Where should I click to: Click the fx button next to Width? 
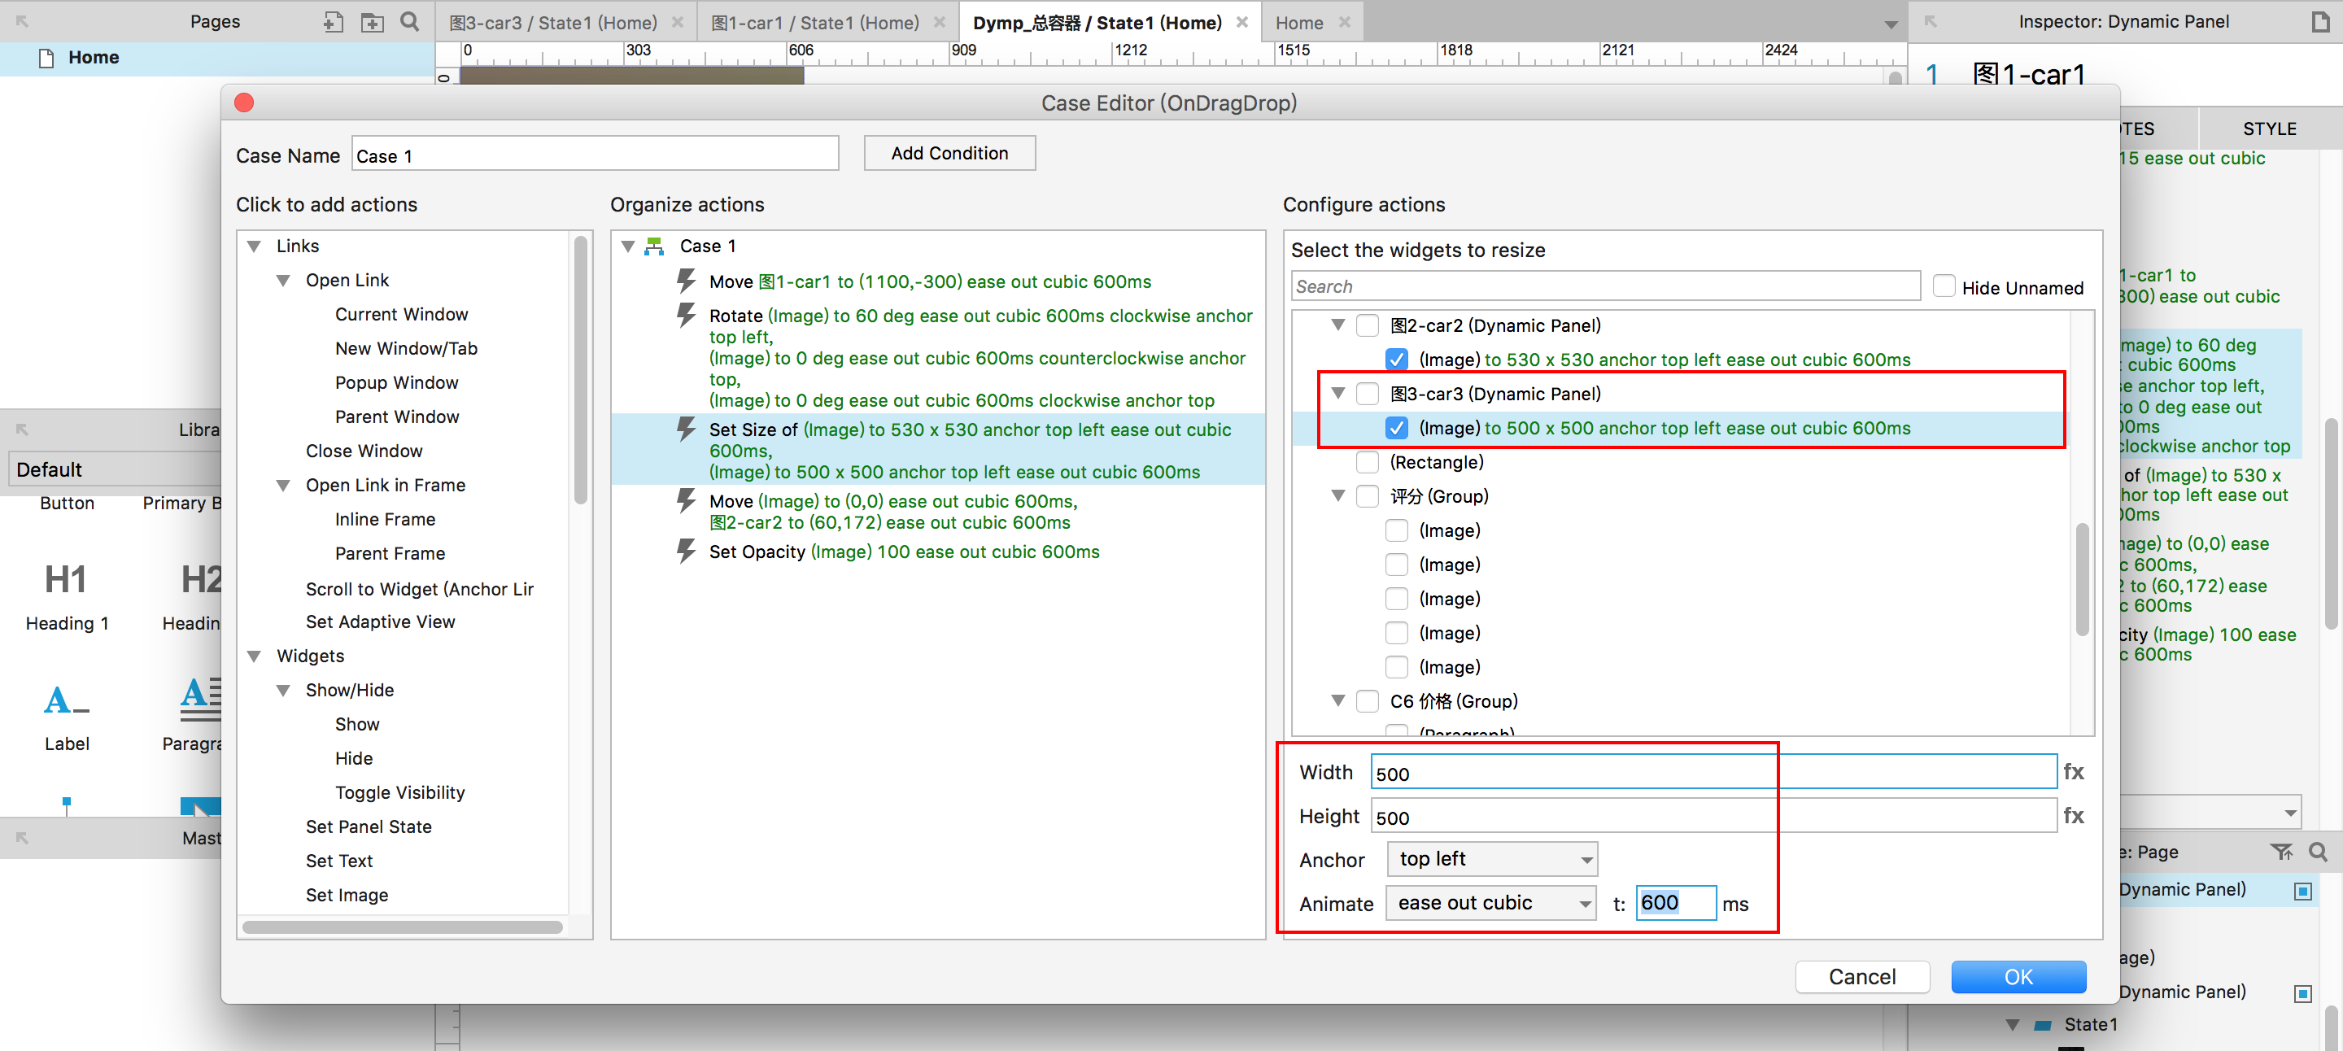(x=2073, y=772)
